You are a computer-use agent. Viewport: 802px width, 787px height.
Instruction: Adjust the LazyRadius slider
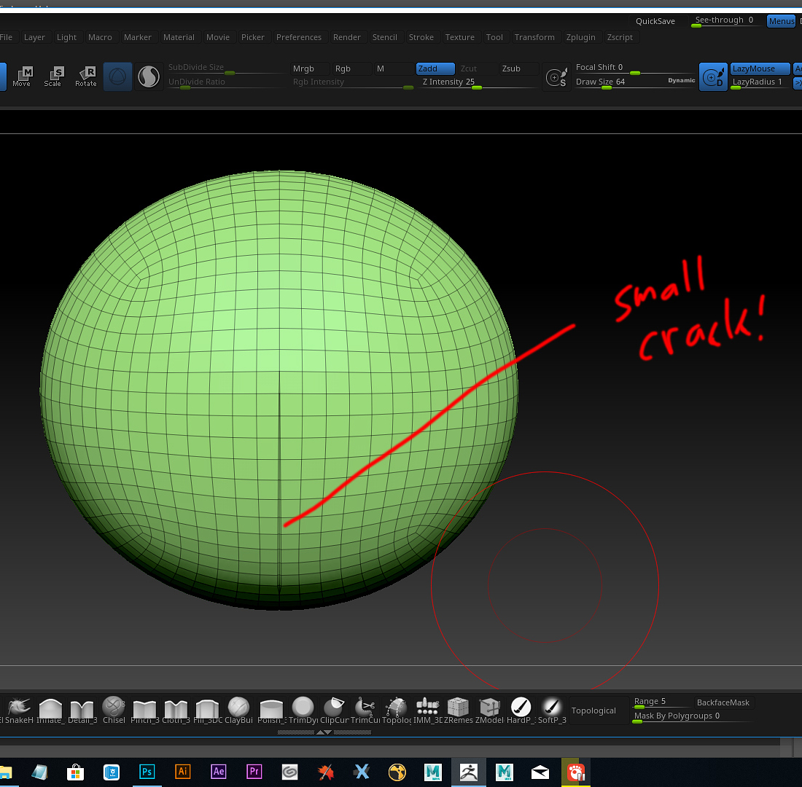point(760,82)
